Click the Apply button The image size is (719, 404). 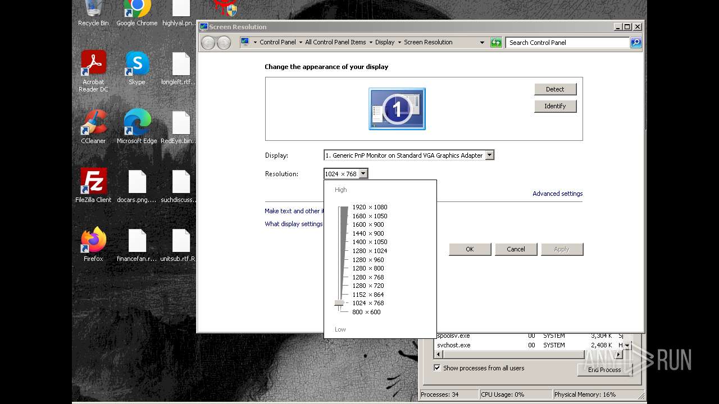pos(562,249)
